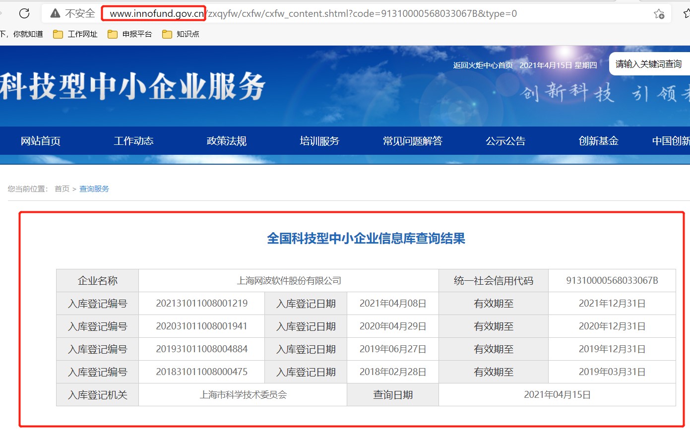The image size is (690, 441).
Task: Open the 常见问题解答 menu item
Action: (x=413, y=141)
